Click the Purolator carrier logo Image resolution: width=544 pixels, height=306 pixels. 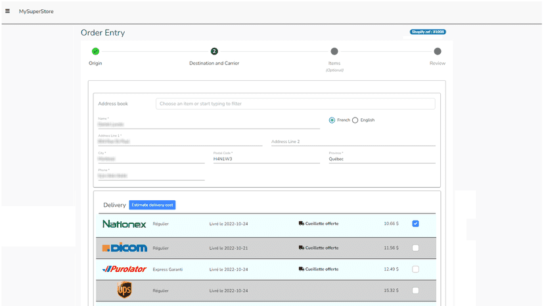(124, 269)
